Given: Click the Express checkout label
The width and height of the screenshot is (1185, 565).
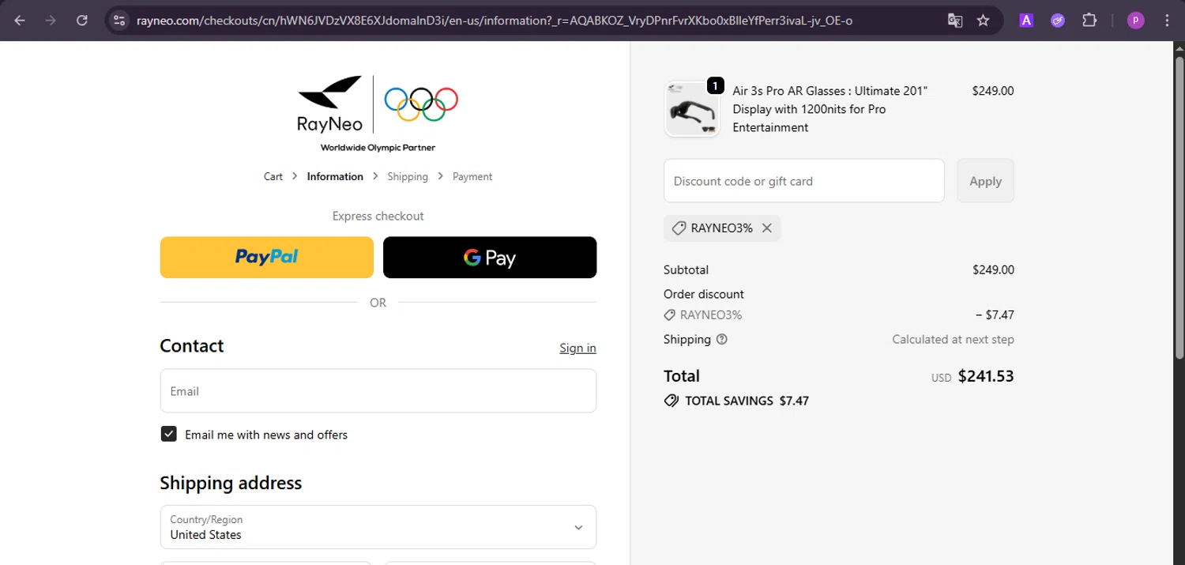Looking at the screenshot, I should [378, 216].
